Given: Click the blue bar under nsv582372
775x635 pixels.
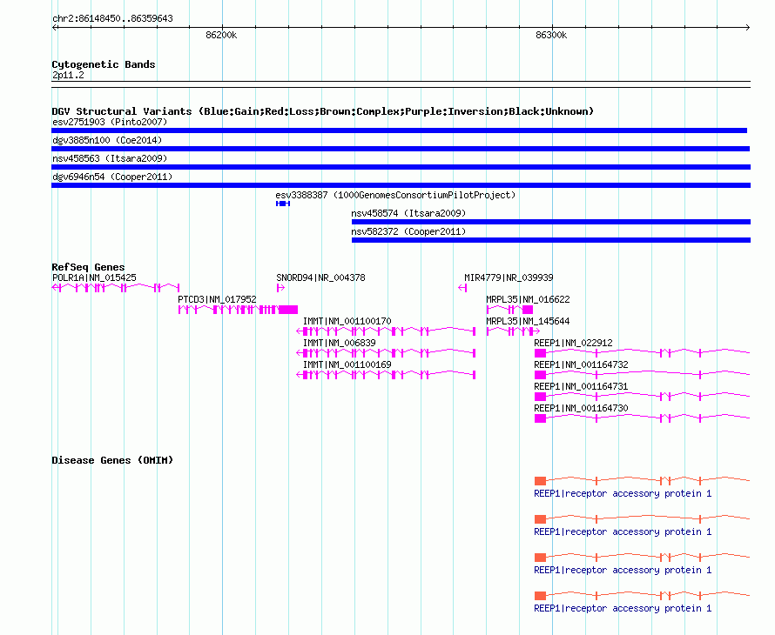Looking at the screenshot, I should click(551, 240).
